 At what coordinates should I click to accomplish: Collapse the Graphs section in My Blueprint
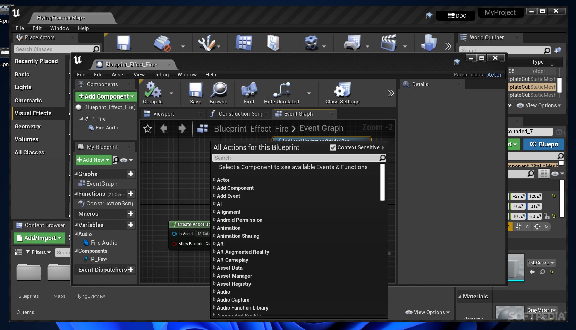[x=76, y=174]
